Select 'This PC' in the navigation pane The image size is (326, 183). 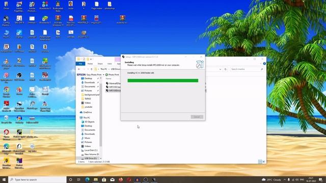pos(87,117)
